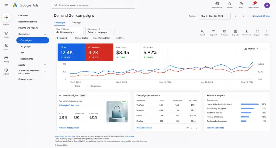Viewport: 276px width, 148px height.
Task: Click Home & Garden Enthusiasts segment bar
Action: (250, 104)
